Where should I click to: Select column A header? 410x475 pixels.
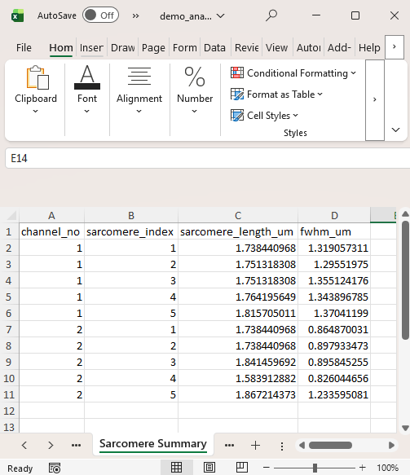click(x=51, y=215)
